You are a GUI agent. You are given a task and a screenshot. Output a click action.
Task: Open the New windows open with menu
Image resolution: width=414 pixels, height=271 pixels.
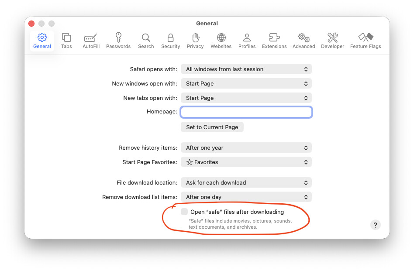coord(246,83)
